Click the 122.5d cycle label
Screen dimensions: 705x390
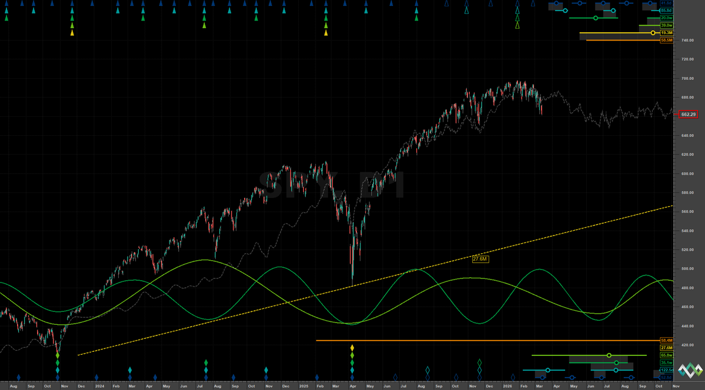click(666, 370)
